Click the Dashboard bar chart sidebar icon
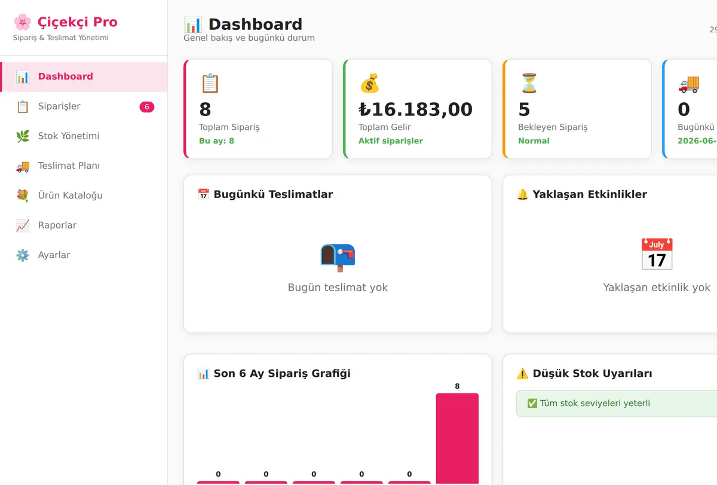Screen dimensions: 717x485 click(23, 77)
